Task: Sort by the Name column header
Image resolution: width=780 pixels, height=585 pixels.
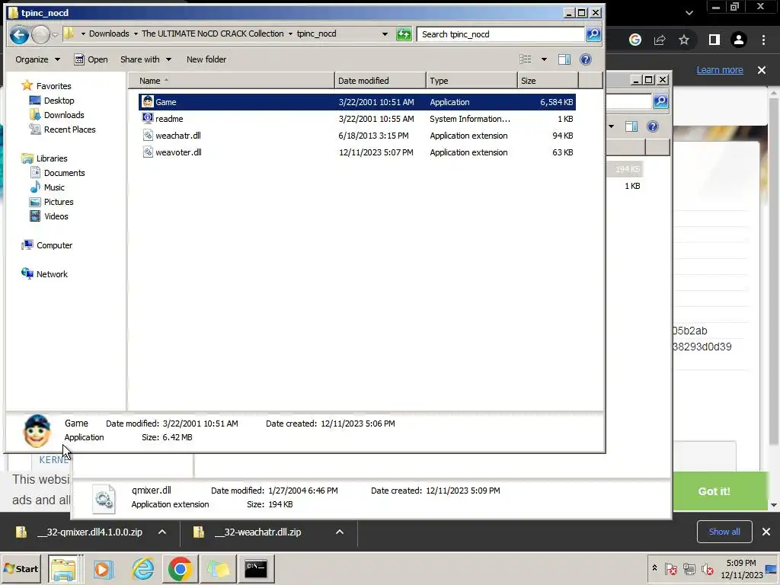Action: coord(231,81)
